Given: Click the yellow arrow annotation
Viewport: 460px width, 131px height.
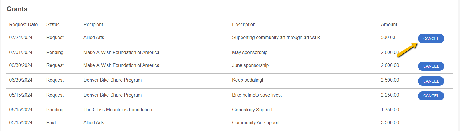Looking at the screenshot, I should pos(407,49).
